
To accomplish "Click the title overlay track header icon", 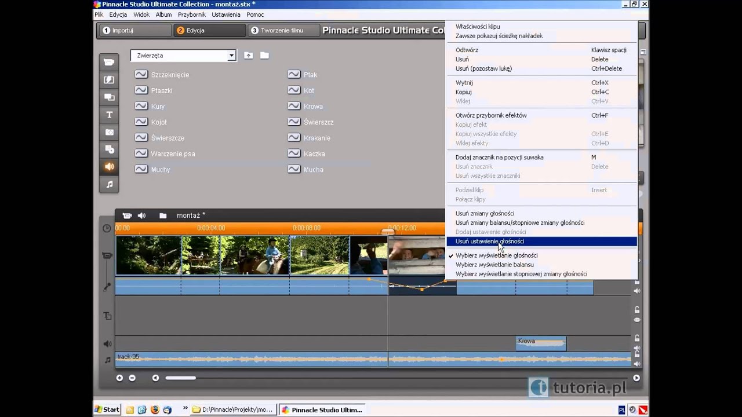I will point(107,316).
